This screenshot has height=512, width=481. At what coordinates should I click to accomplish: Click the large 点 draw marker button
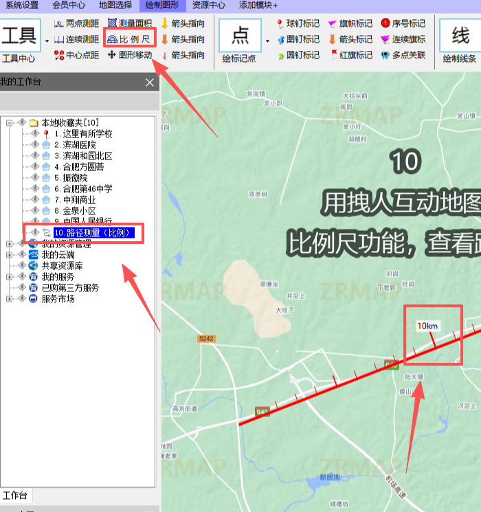pyautogui.click(x=239, y=36)
